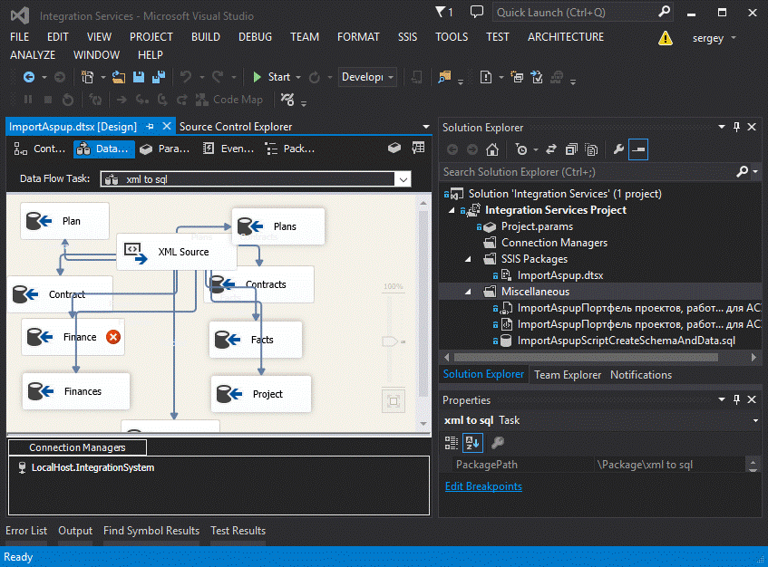Open the Properties object selector dropdown
The image size is (768, 567).
point(755,421)
